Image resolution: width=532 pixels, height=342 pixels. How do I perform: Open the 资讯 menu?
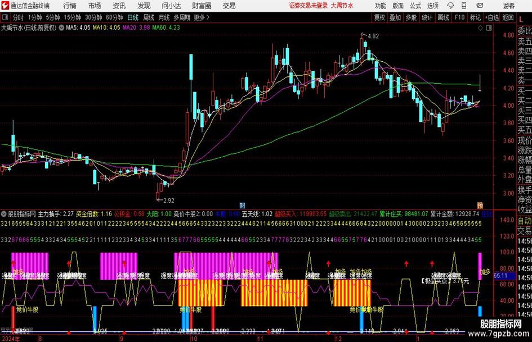coord(119,6)
